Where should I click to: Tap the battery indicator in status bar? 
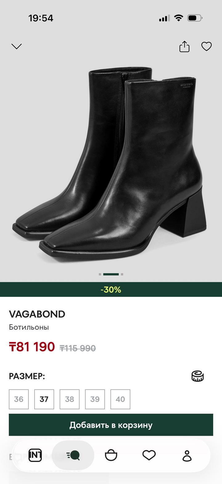pos(195,18)
